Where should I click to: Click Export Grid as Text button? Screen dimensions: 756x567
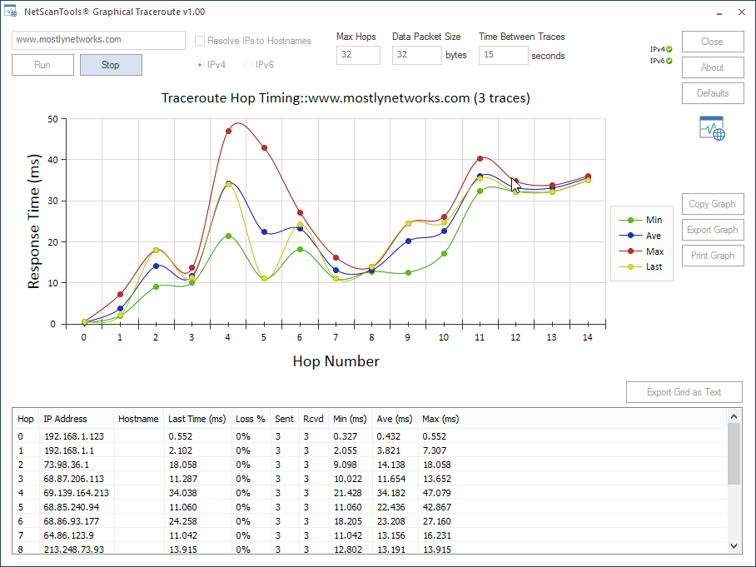684,392
